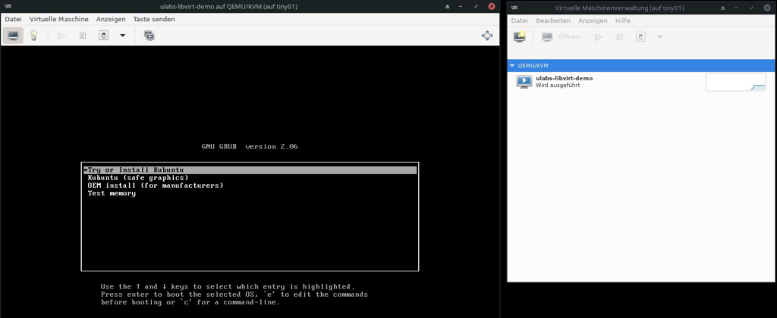Open shutdown dropdown in Maschinenverwaltung toolbar
Image resolution: width=777 pixels, height=318 pixels.
click(x=659, y=36)
